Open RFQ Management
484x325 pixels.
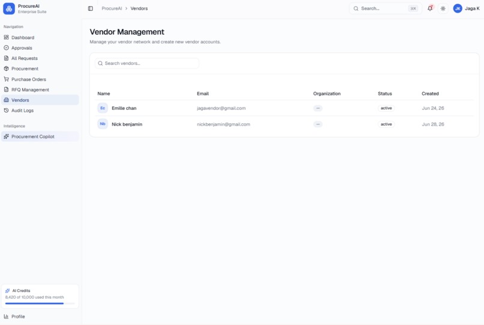40,90
